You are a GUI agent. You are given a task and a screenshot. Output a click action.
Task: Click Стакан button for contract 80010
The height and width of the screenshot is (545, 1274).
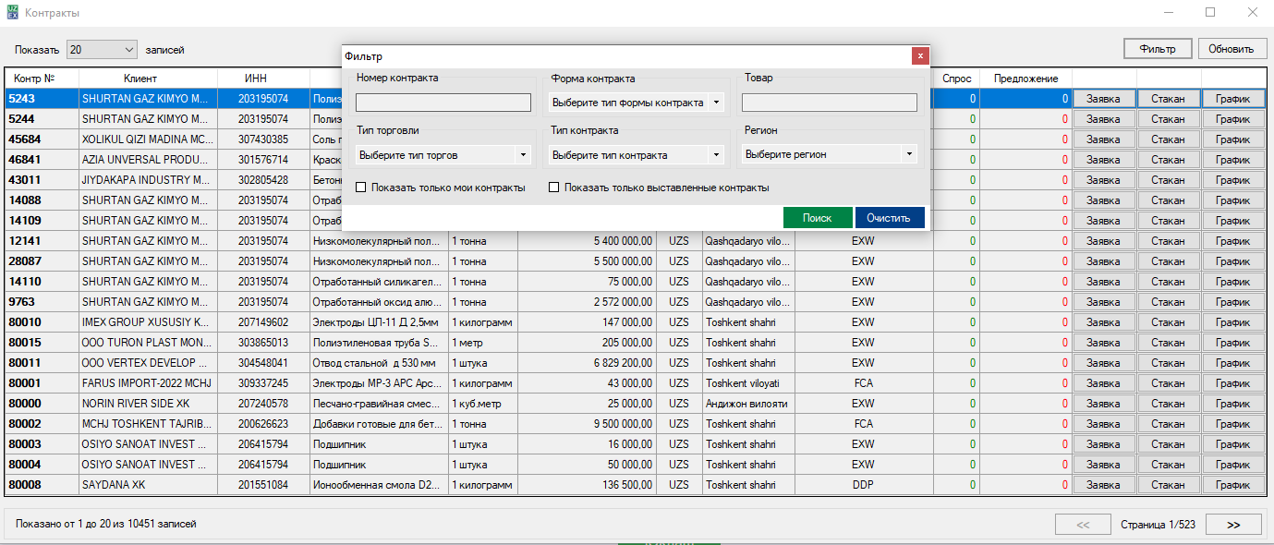(1168, 322)
